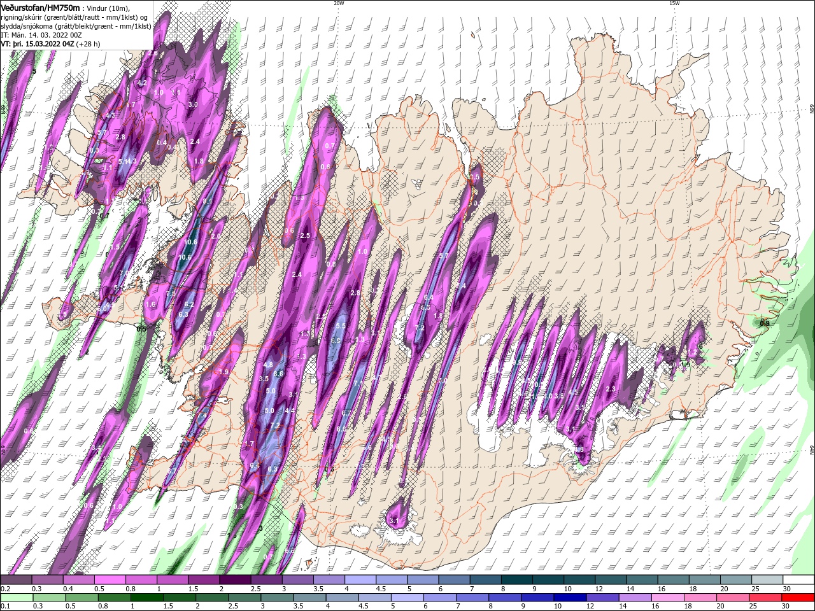Click the bright pink 0.5 swatch in upper scale
The width and height of the screenshot is (815, 611).
(110, 580)
